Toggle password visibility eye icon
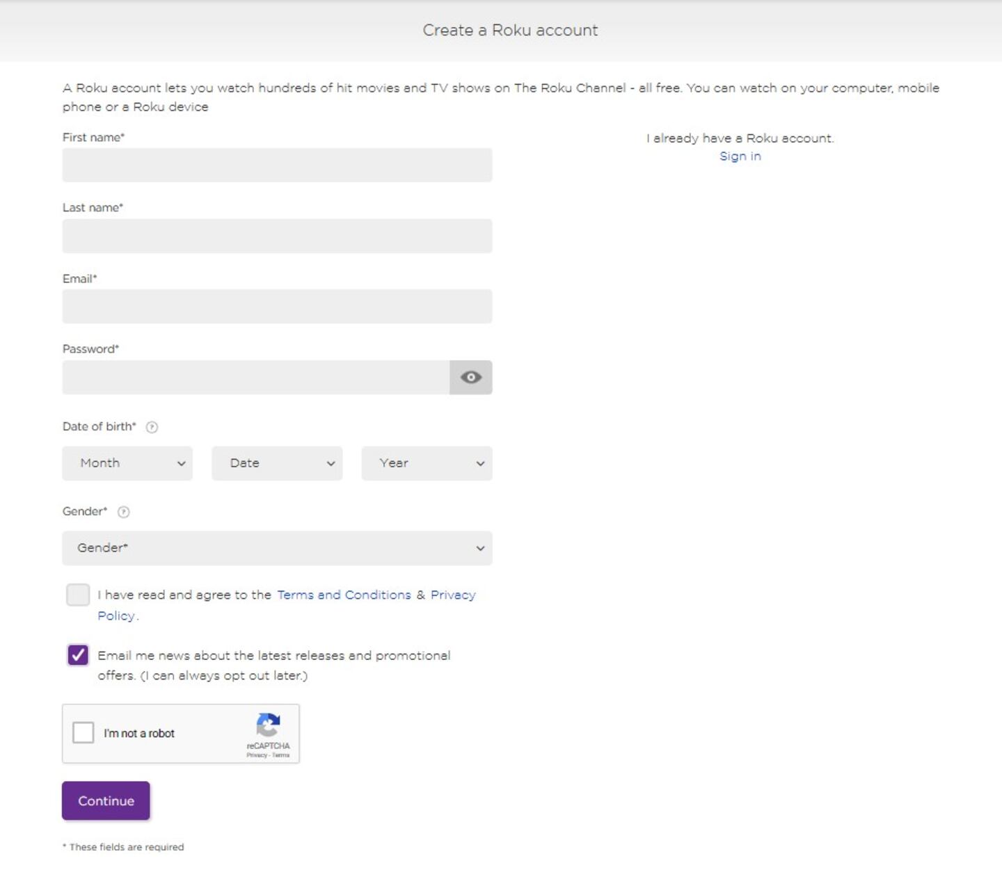 tap(470, 377)
